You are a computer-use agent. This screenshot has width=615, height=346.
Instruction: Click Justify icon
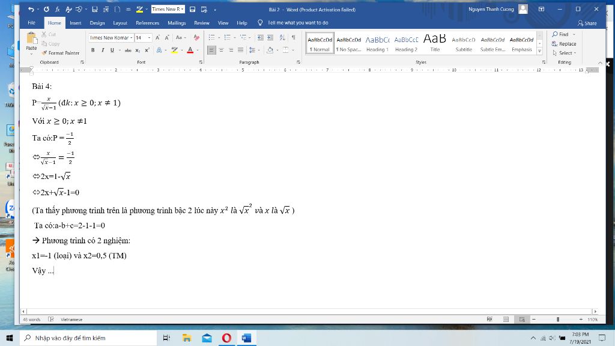[x=240, y=50]
